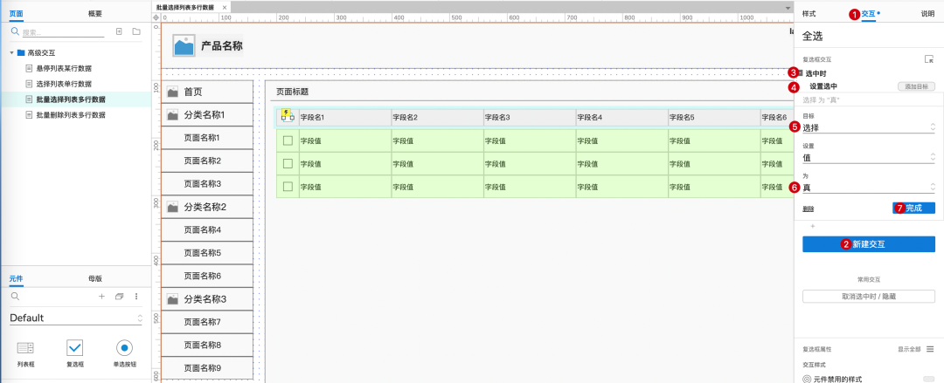Image resolution: width=944 pixels, height=383 pixels.
Task: Open the 设置 dropdown showing 值
Action: [x=869, y=158]
